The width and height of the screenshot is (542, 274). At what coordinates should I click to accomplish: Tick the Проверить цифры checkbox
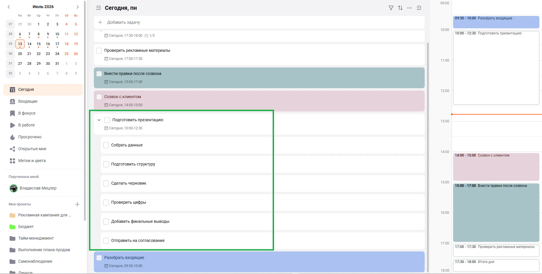[106, 202]
